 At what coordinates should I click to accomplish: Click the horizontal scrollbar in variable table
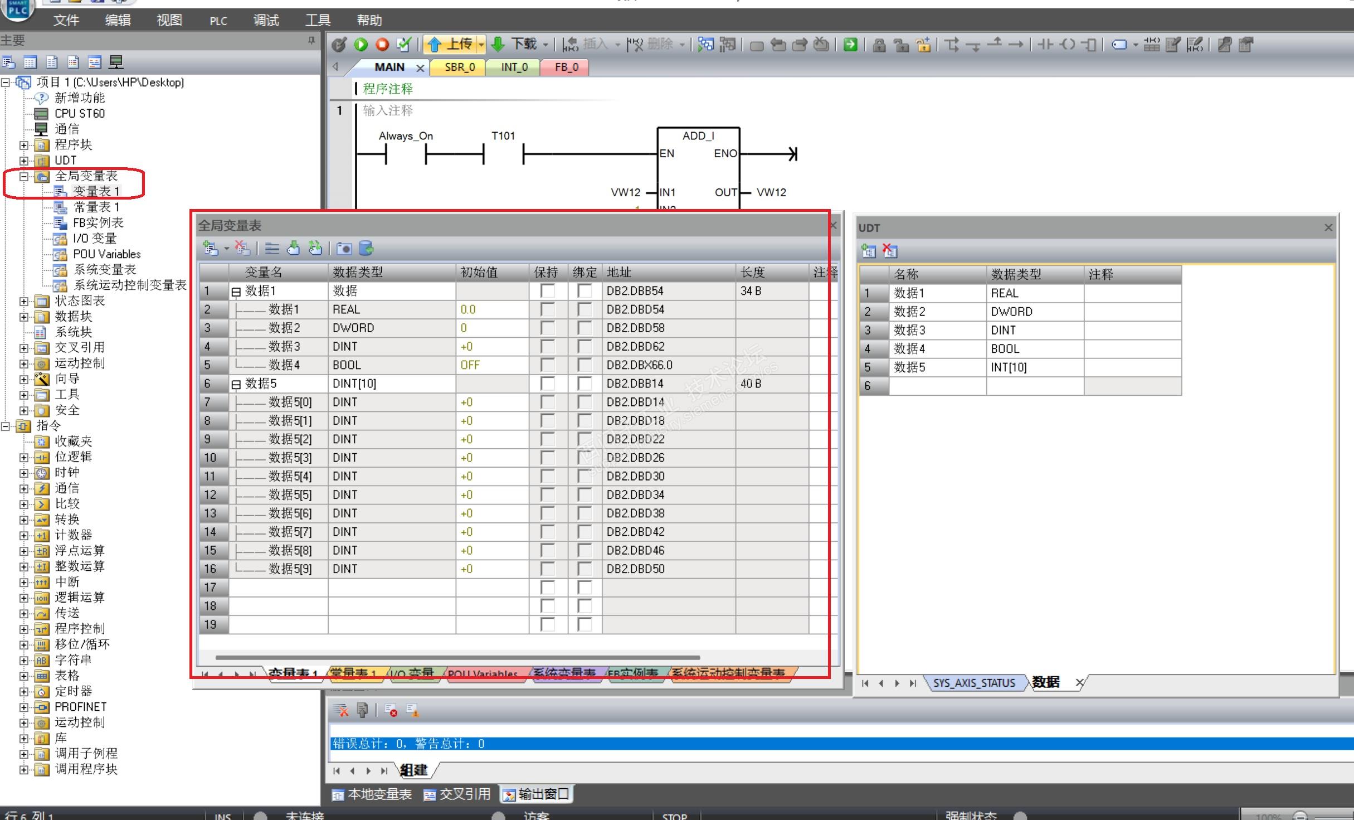[x=457, y=657]
